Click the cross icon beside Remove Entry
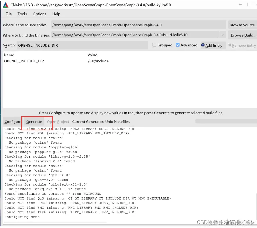This screenshot has width=257, height=228. [229, 45]
